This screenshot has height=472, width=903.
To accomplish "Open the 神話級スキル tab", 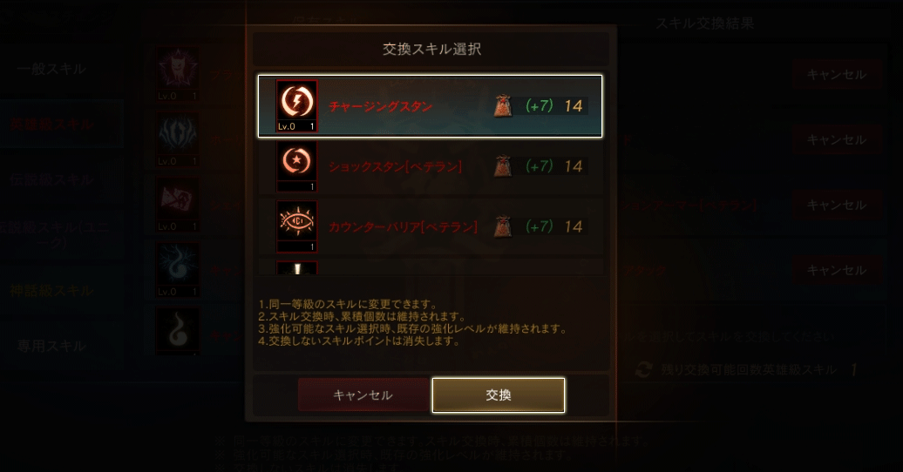I will (x=51, y=291).
